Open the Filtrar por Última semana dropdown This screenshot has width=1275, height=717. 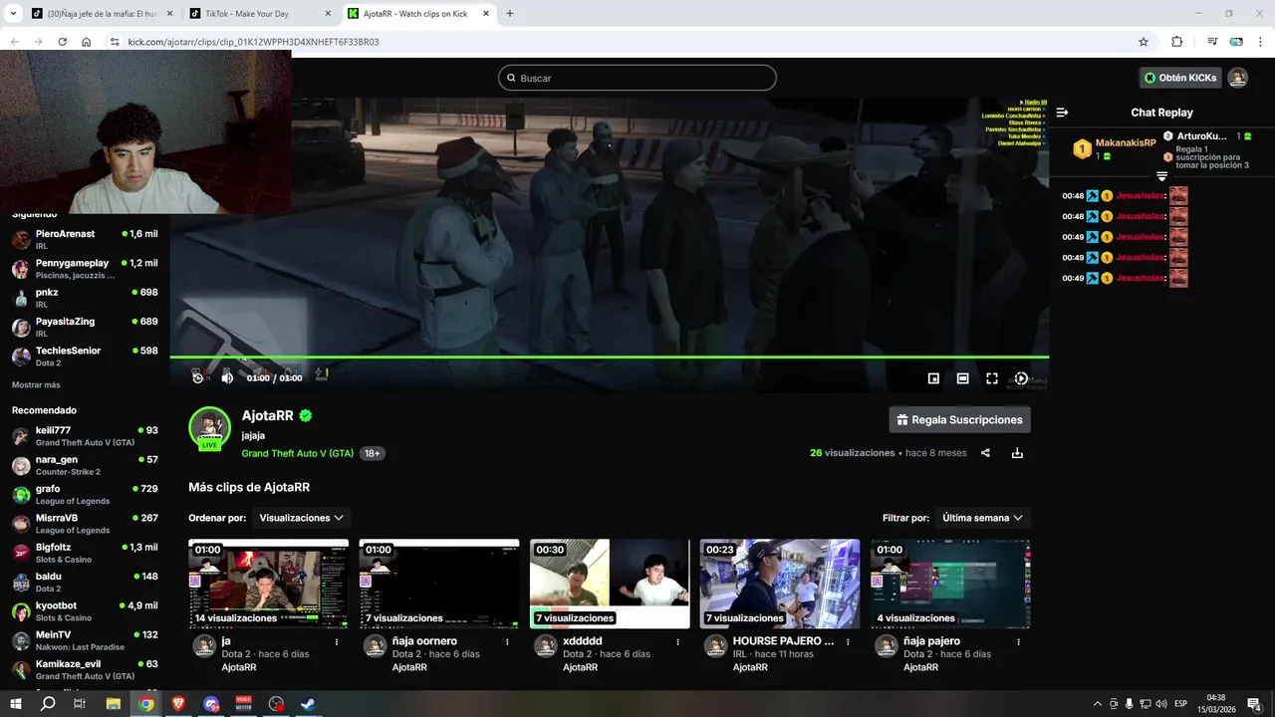point(982,518)
